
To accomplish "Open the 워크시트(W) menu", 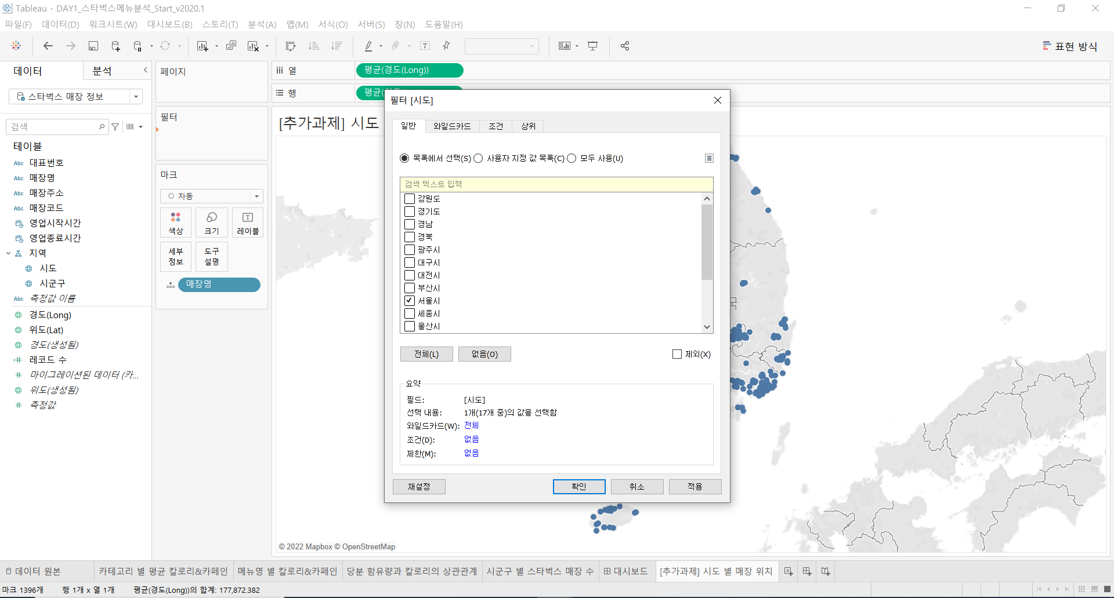I will [113, 24].
